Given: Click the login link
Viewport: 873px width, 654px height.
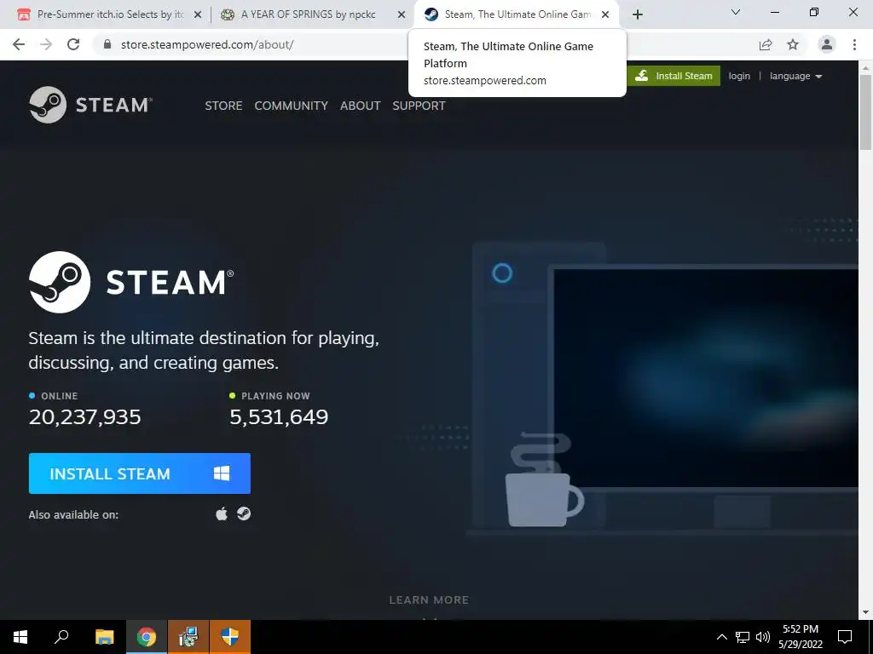Looking at the screenshot, I should tap(739, 76).
